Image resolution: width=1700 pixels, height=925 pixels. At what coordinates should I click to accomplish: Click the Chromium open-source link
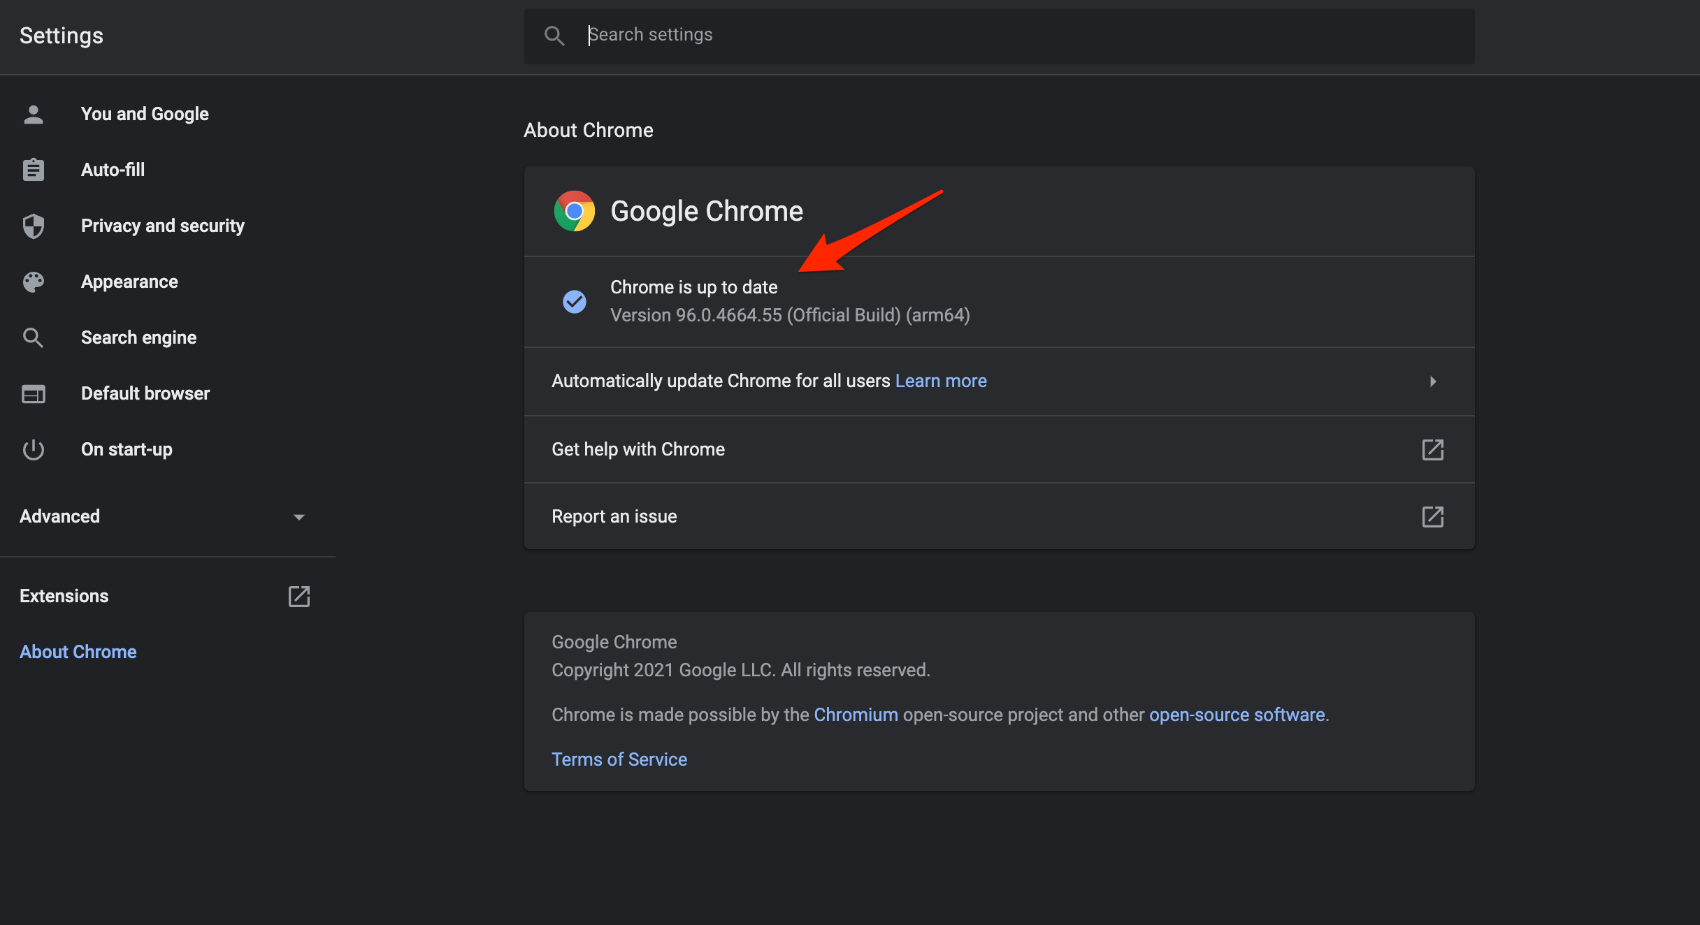[856, 713]
